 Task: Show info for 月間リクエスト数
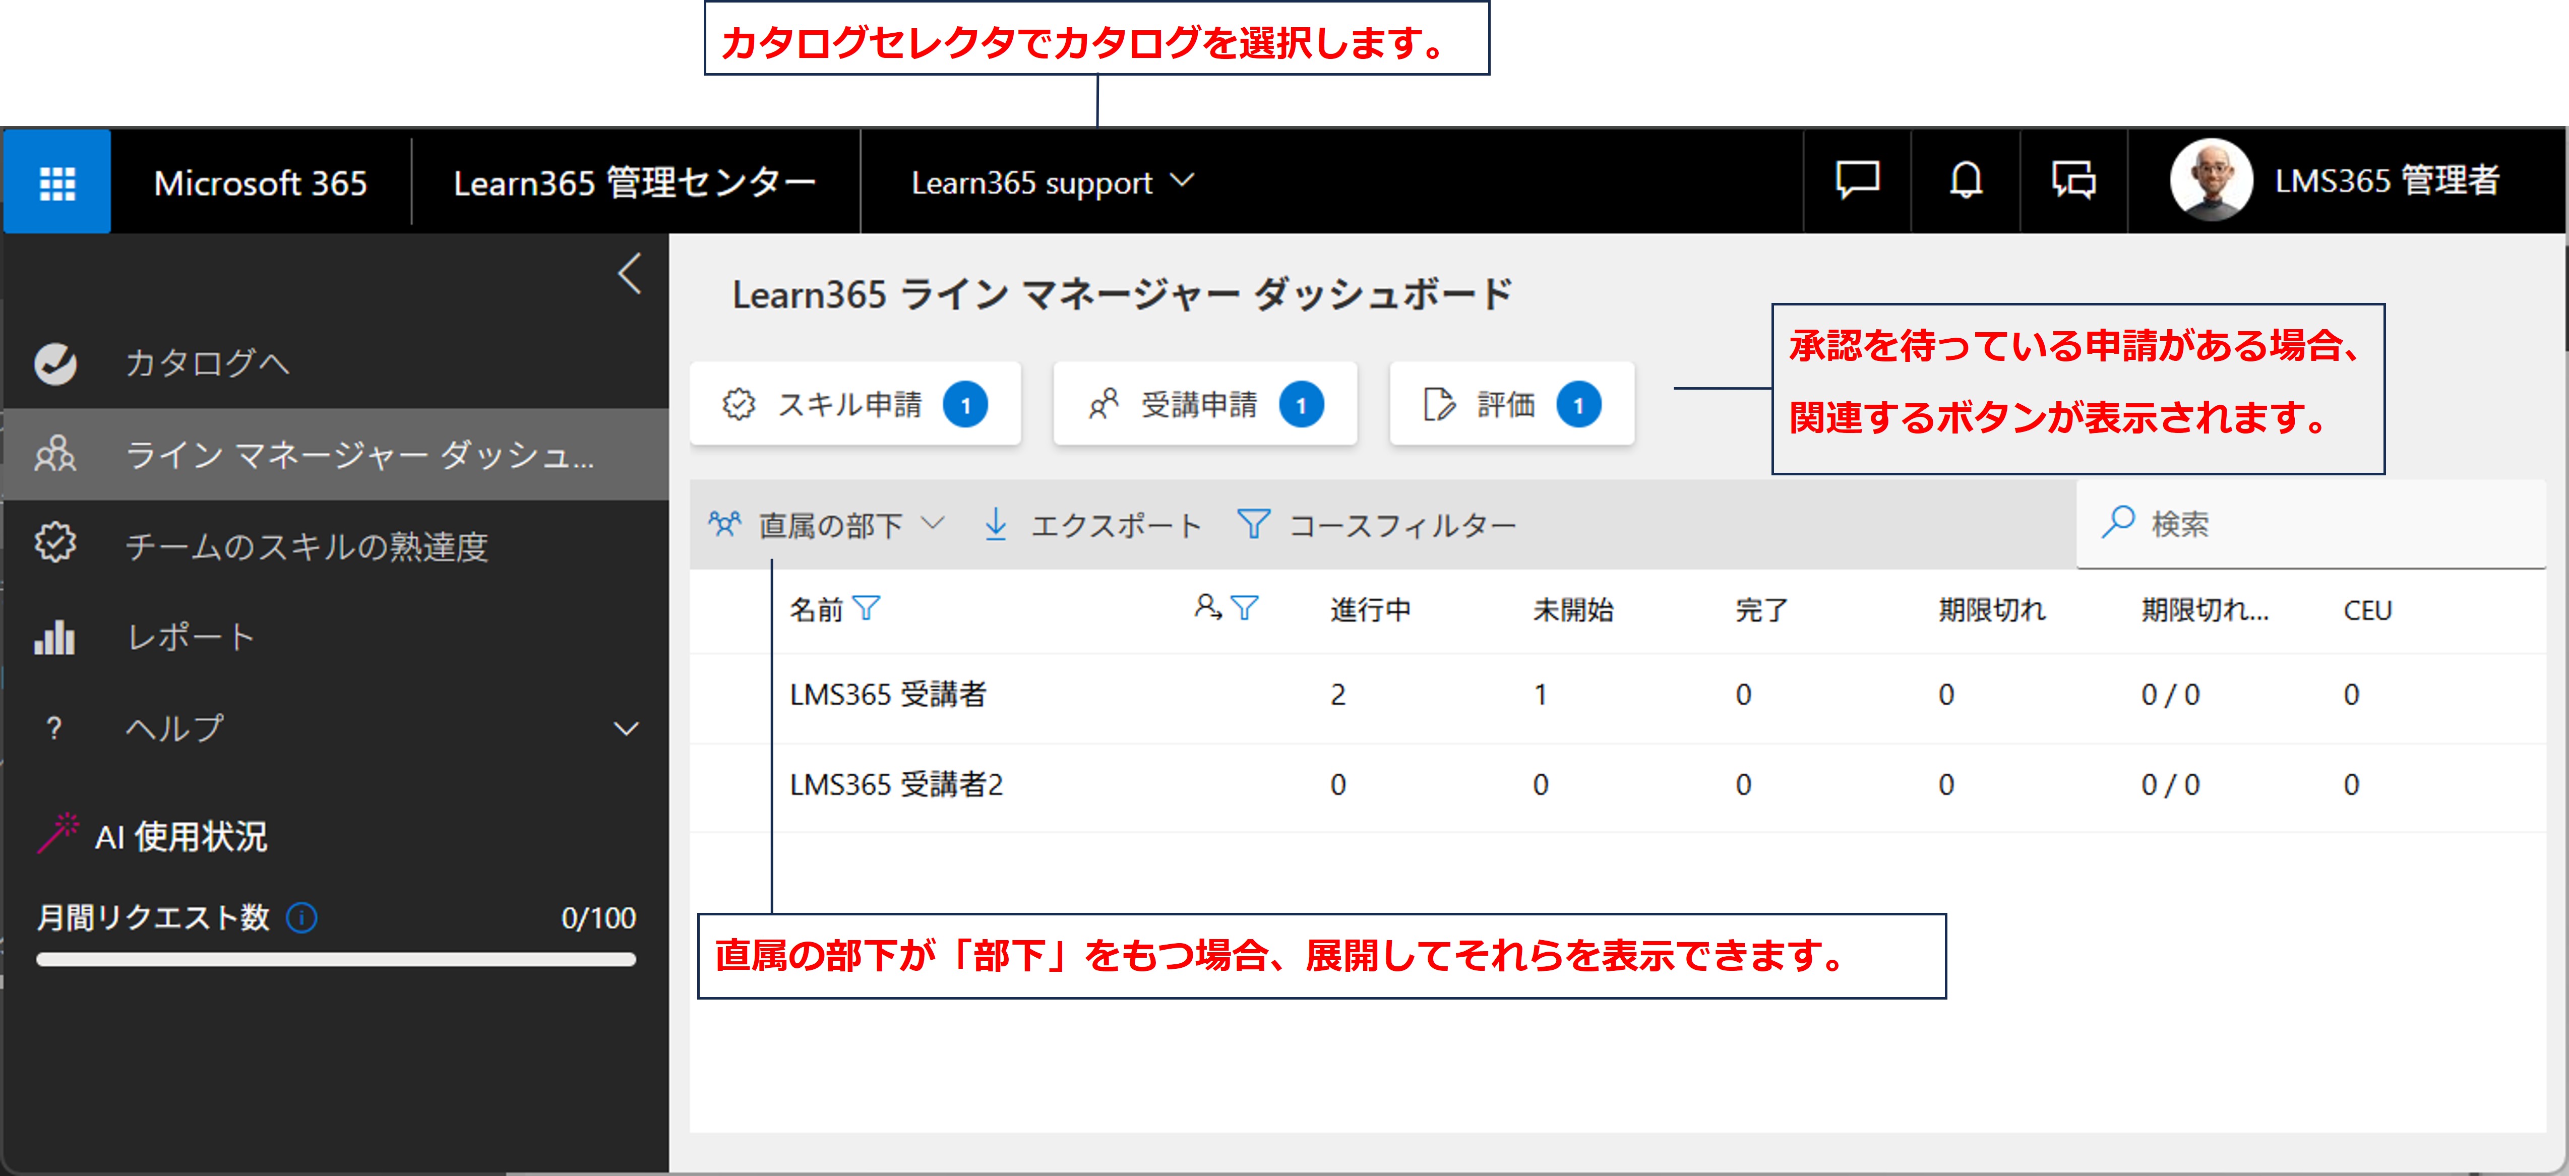click(302, 917)
